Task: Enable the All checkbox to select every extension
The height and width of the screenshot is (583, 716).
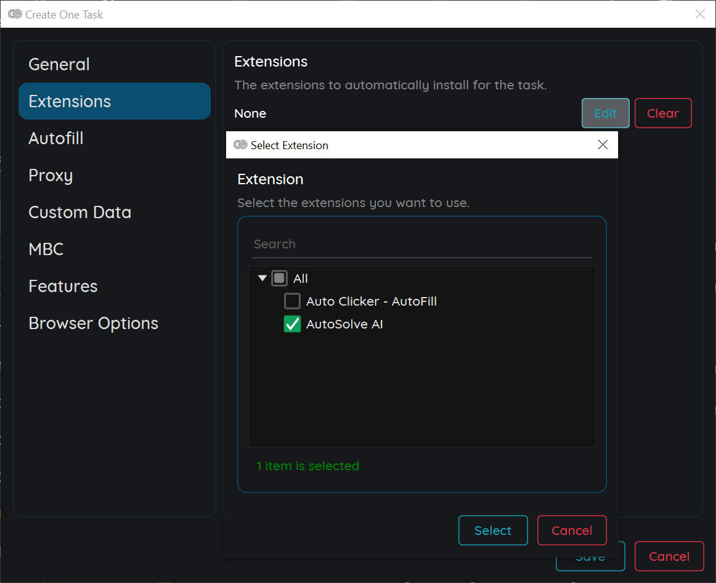Action: (x=279, y=278)
